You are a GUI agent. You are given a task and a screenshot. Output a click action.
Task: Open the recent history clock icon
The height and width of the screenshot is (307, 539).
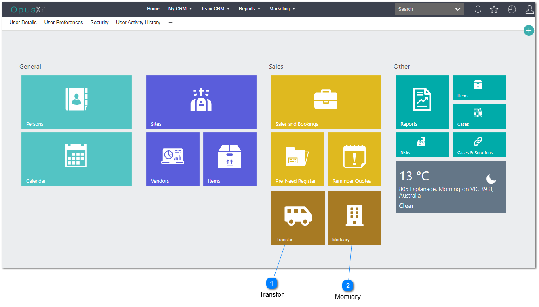click(512, 9)
